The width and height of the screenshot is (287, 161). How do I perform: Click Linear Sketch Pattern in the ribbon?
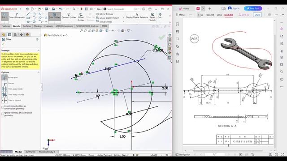108,18
